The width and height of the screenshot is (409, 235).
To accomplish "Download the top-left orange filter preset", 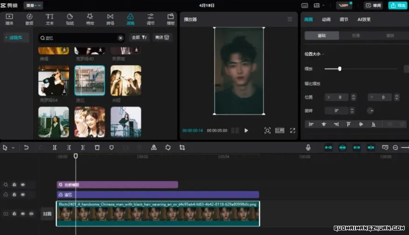I will pyautogui.click(x=64, y=50).
